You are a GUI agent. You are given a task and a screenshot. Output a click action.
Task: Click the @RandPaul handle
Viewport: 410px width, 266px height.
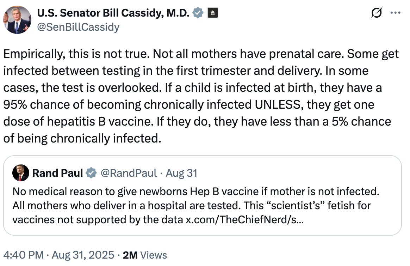(129, 173)
